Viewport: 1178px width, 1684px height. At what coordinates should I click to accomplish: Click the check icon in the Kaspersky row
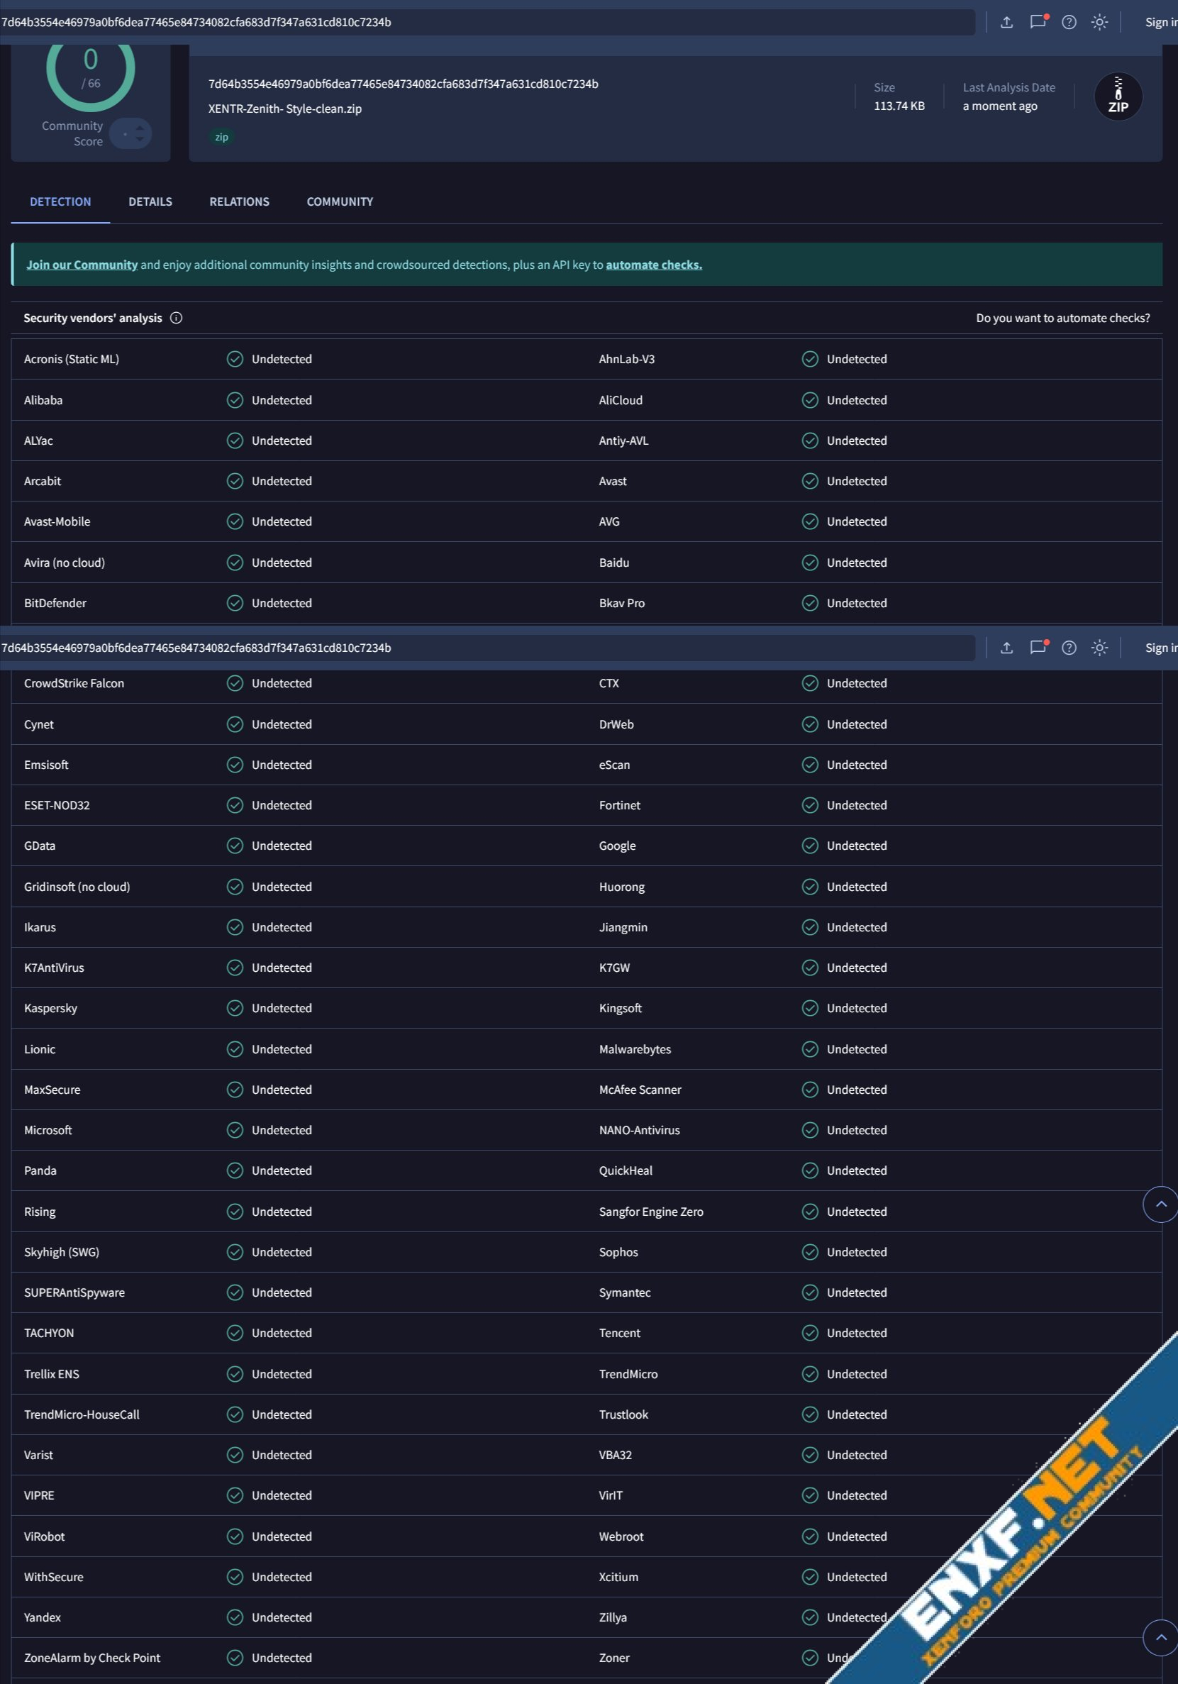[x=235, y=1008]
